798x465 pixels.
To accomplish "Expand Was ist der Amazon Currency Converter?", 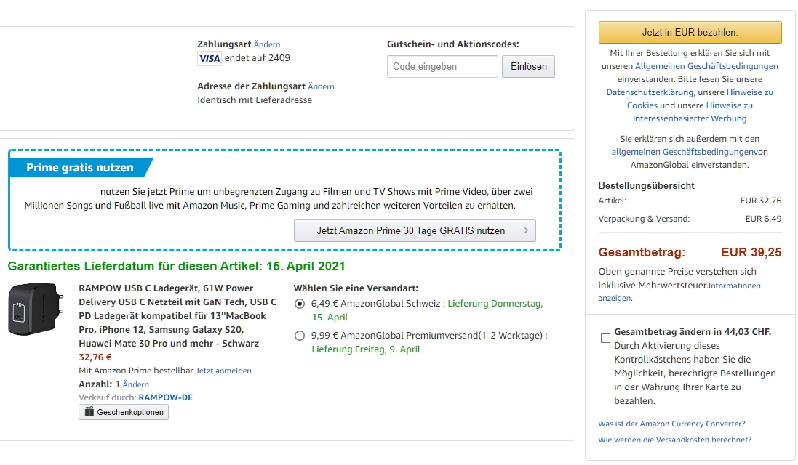I will [671, 424].
